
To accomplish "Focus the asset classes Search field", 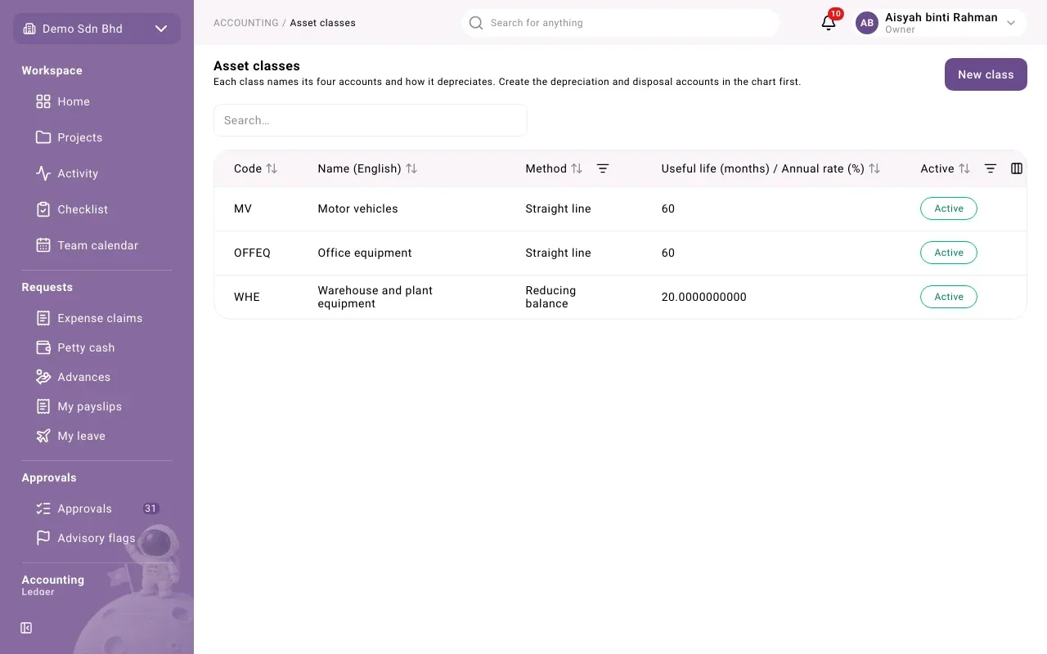I will pos(371,120).
